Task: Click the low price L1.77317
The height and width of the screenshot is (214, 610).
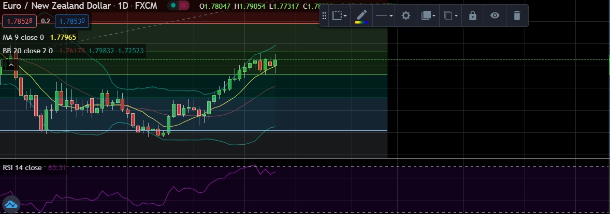Action: (284, 6)
